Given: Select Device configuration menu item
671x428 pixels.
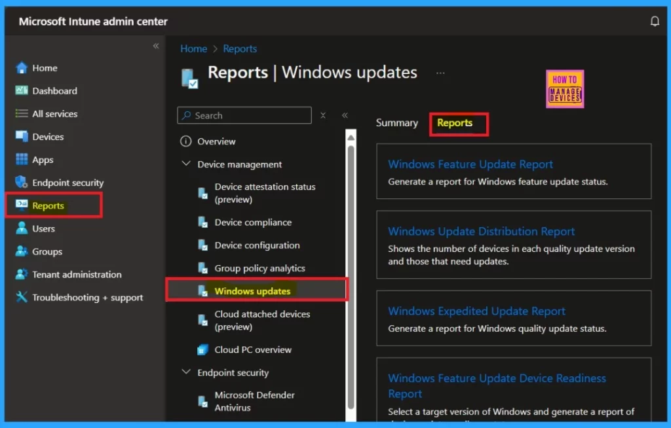Looking at the screenshot, I should click(257, 245).
